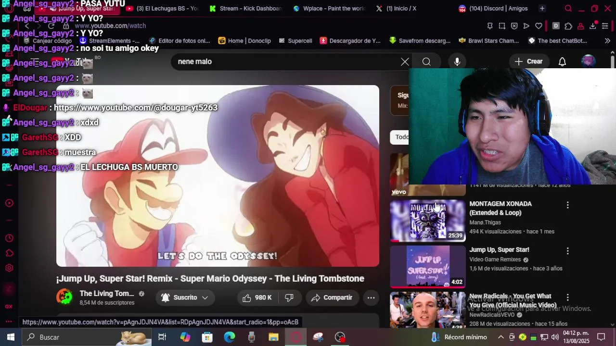Open StreamElements bookmark
Screen dimensions: 616x346
110,41
